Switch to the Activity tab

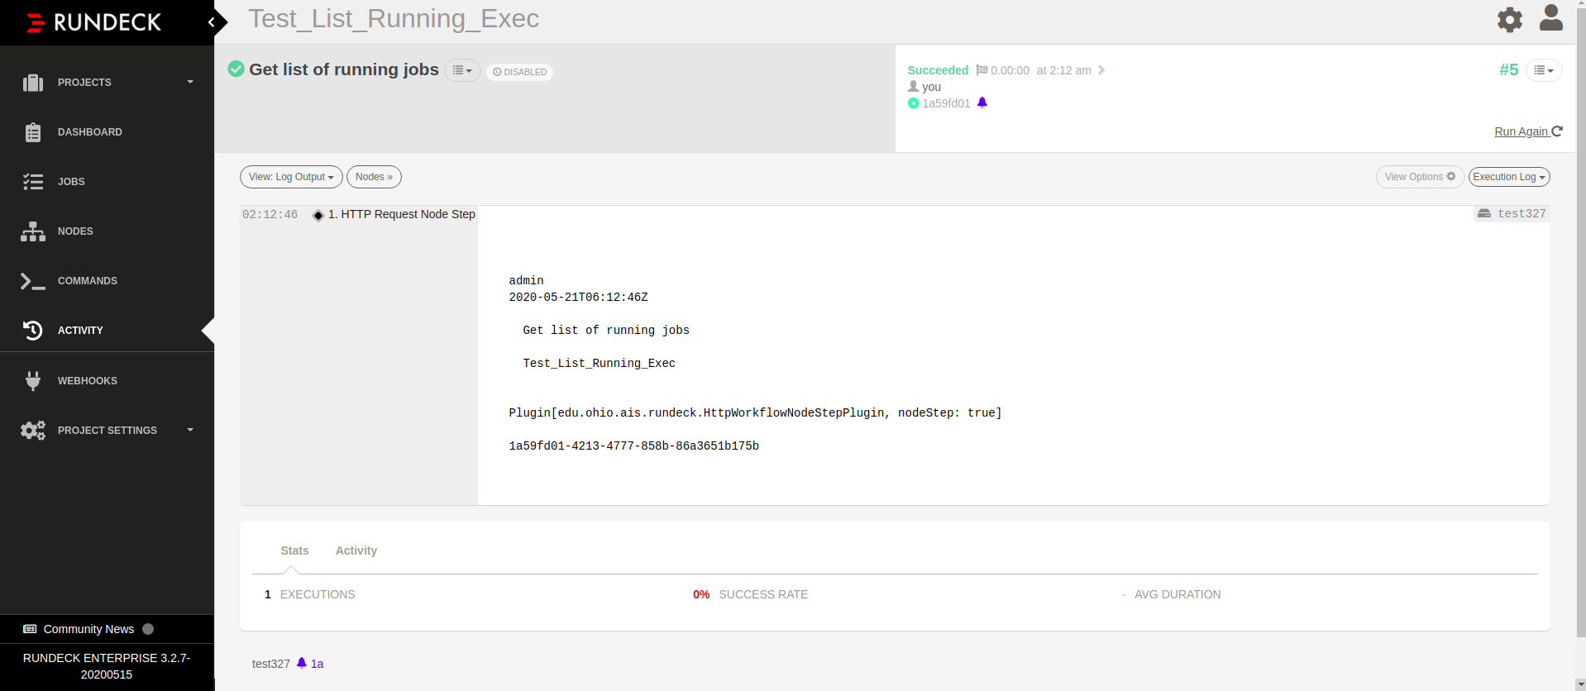356,550
